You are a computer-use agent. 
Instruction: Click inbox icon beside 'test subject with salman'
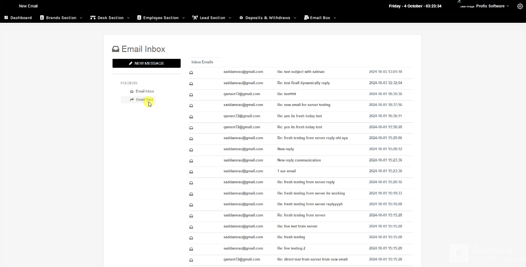pos(191,72)
